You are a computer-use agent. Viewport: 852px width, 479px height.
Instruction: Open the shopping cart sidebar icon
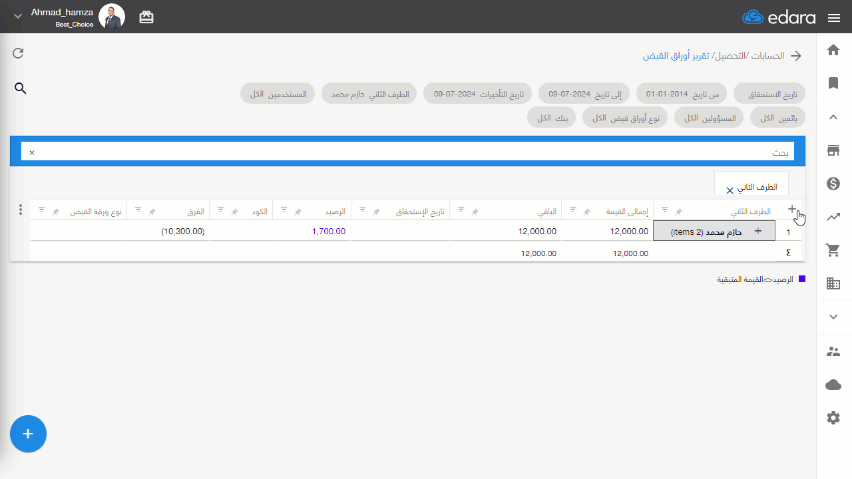pyautogui.click(x=833, y=250)
